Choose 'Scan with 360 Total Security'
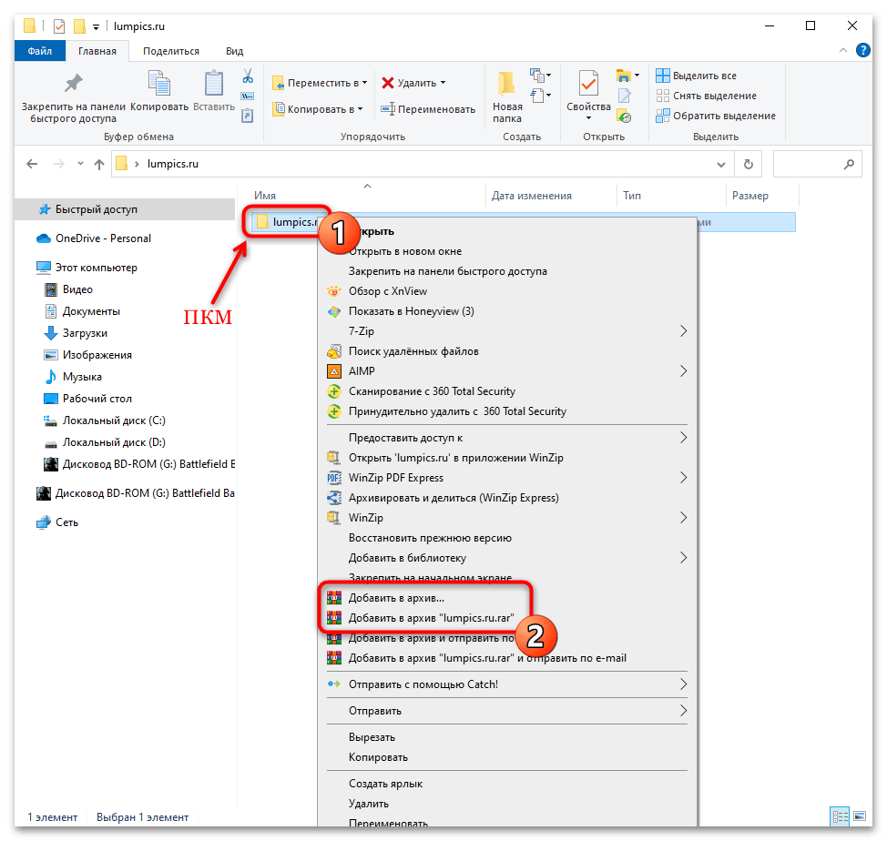This screenshot has width=887, height=841. click(432, 391)
